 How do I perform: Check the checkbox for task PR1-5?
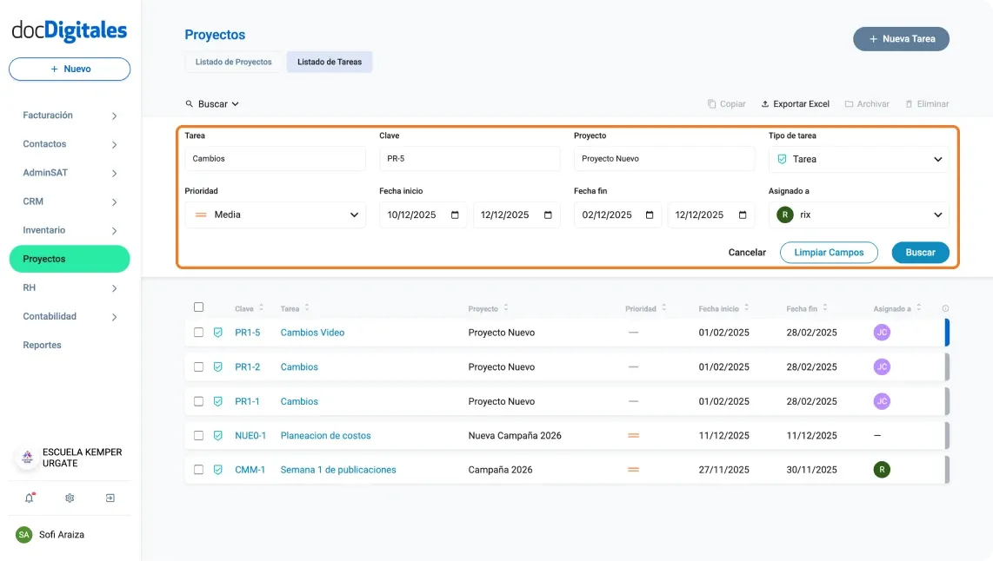pyautogui.click(x=198, y=332)
